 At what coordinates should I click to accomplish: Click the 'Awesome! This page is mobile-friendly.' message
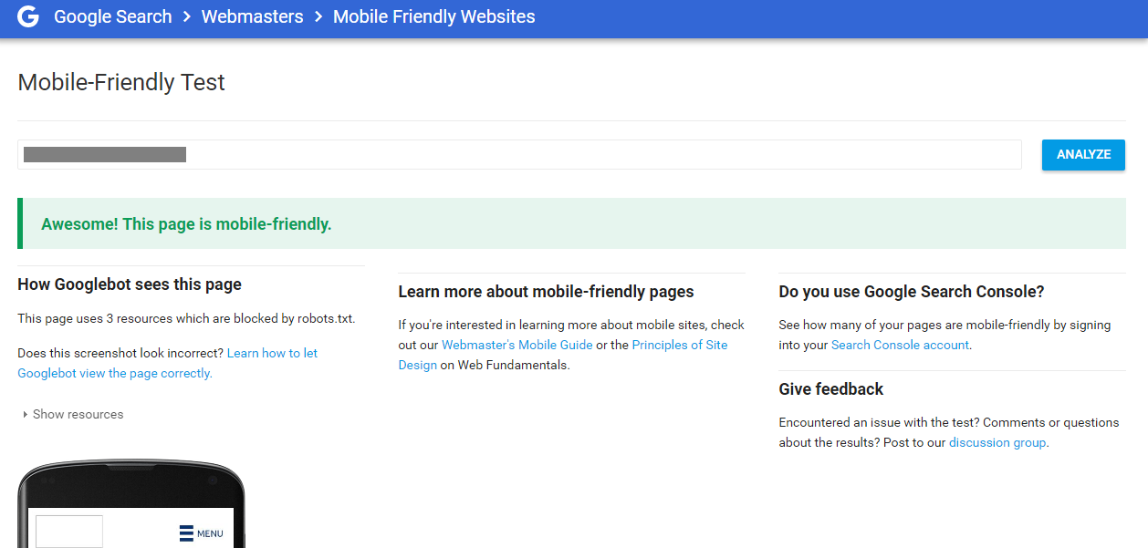pyautogui.click(x=186, y=223)
